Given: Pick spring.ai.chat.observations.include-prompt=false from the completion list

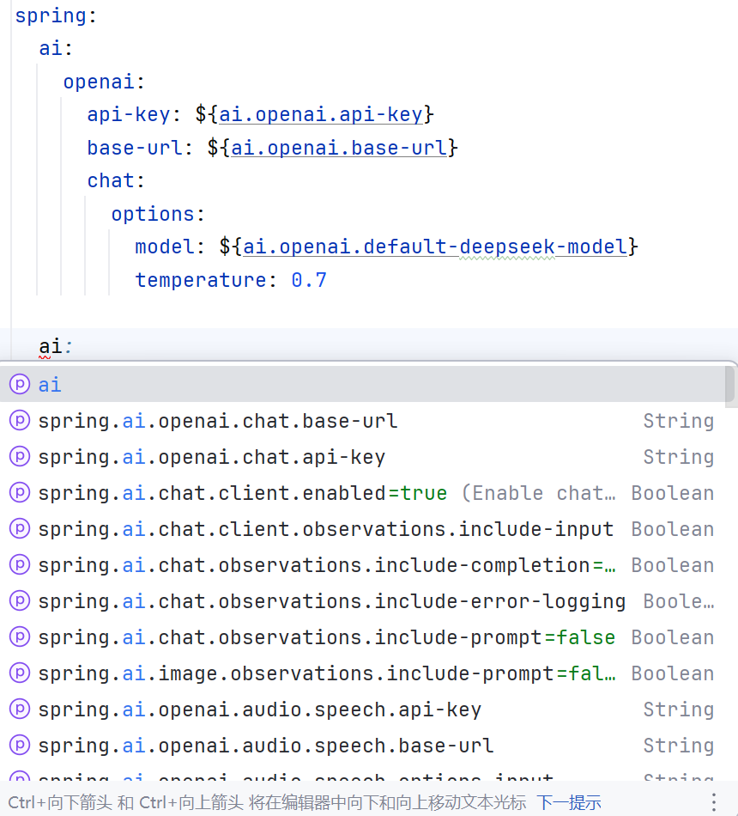Looking at the screenshot, I should tap(362, 637).
